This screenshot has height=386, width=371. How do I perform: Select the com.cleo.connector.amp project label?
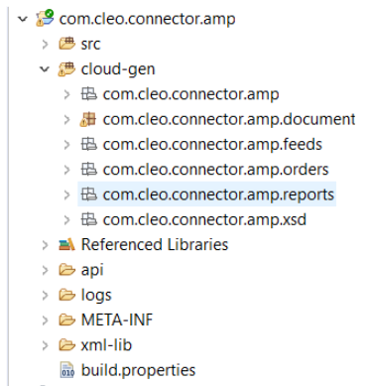tap(147, 19)
